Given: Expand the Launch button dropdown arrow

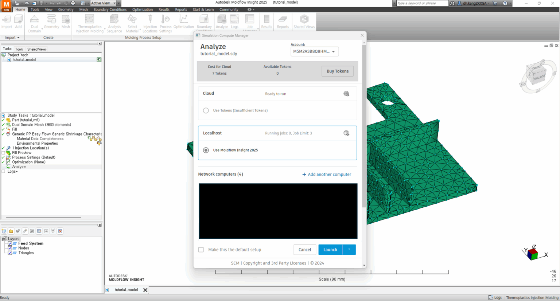Looking at the screenshot, I should click(349, 250).
